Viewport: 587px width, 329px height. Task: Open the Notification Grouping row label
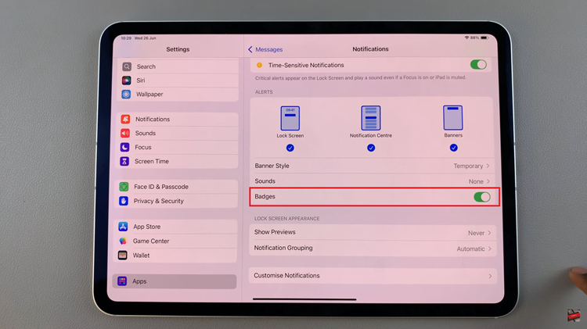pyautogui.click(x=283, y=248)
